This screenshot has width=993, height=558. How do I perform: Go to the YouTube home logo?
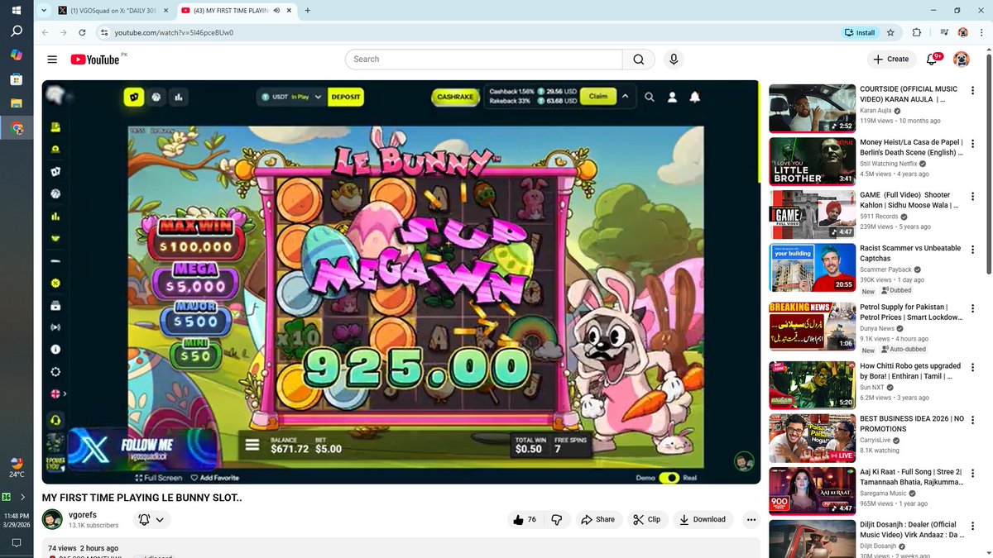[94, 60]
